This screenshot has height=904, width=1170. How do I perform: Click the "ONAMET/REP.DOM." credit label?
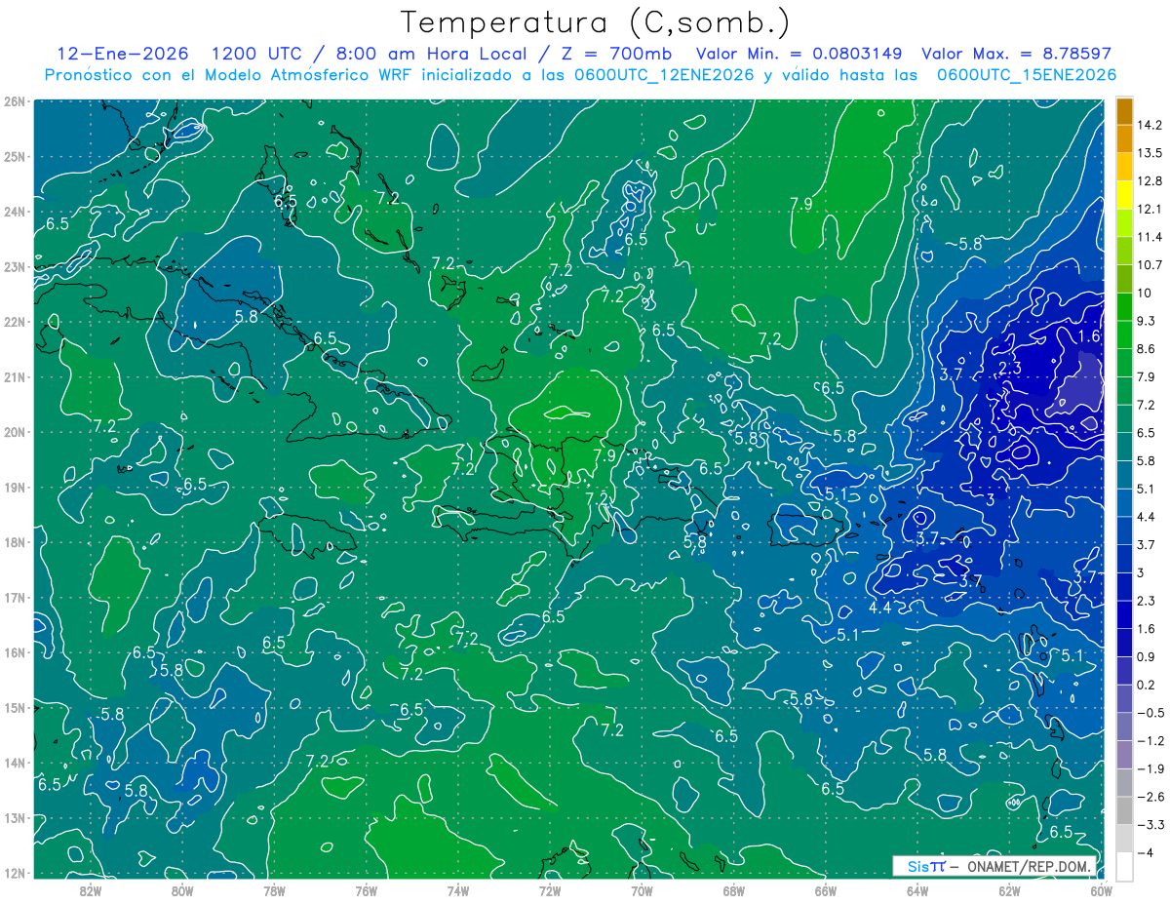(1030, 866)
